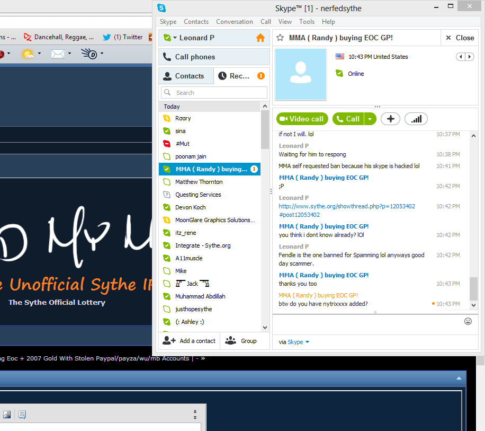Image resolution: width=485 pixels, height=431 pixels.
Task: Check call quality signal bars button
Action: click(x=416, y=119)
